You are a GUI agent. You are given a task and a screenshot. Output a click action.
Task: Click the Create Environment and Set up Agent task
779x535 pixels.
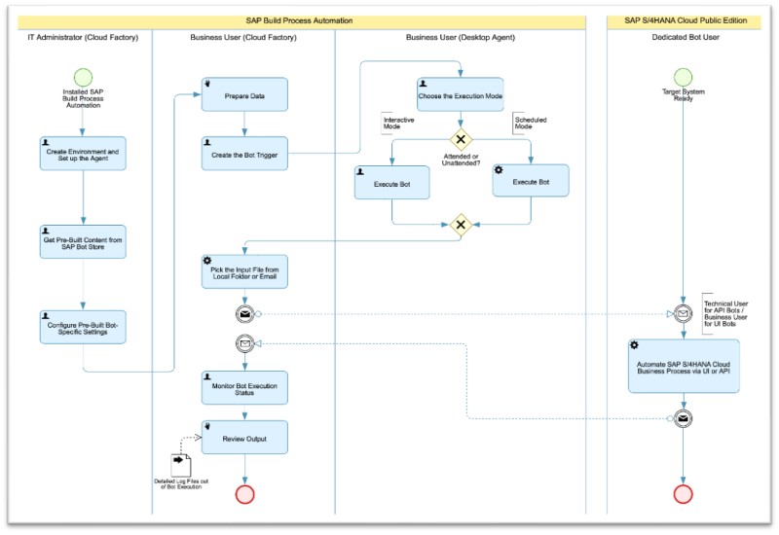pyautogui.click(x=83, y=154)
